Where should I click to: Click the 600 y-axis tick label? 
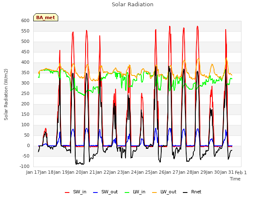point(25,20)
